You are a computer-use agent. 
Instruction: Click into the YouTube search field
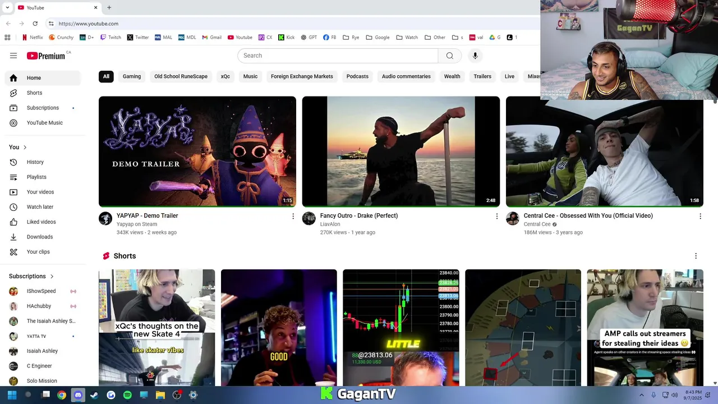tap(338, 56)
